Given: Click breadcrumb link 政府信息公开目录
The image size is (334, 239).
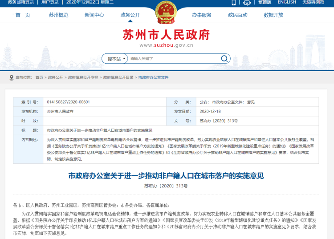Looking at the screenshot, I should click(x=118, y=77).
